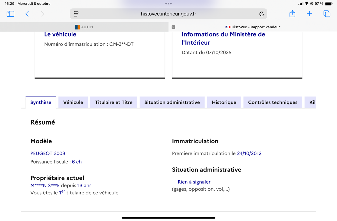This screenshot has width=337, height=221.
Task: Open the Historique tab
Action: click(x=224, y=102)
